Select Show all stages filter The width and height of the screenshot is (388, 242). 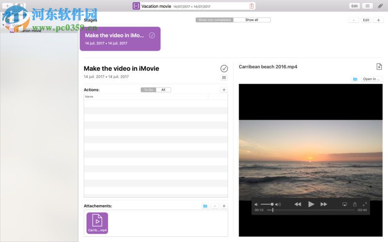click(252, 20)
